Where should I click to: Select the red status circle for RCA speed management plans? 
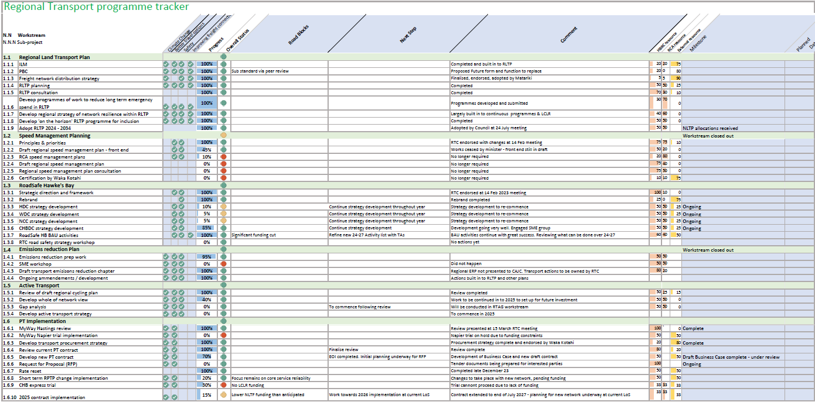[x=223, y=157]
